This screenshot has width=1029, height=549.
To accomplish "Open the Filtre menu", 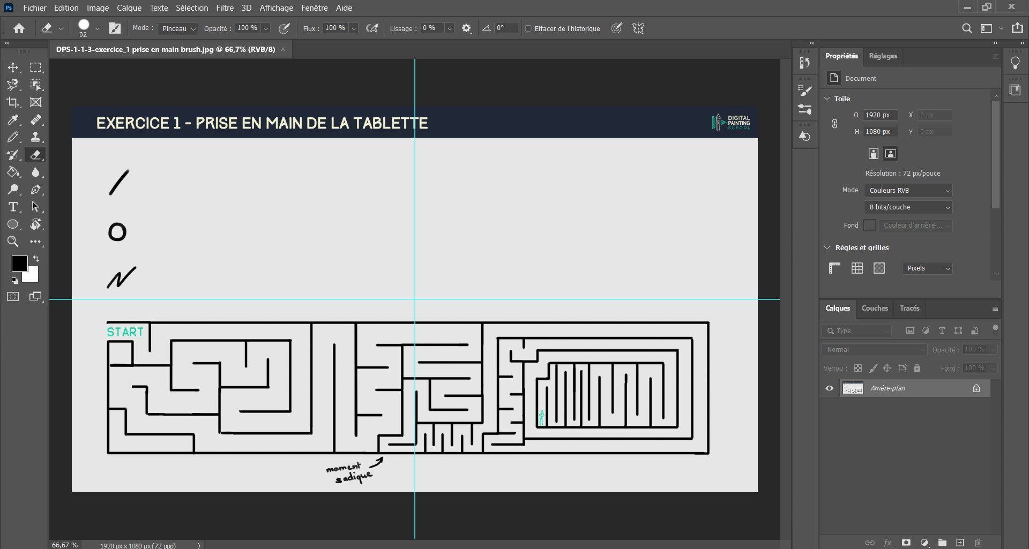I will (x=225, y=8).
